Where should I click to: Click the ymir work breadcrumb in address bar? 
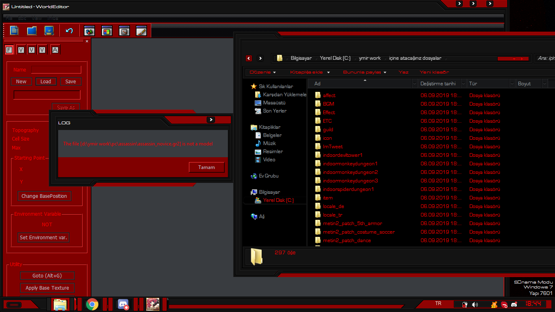[x=370, y=58]
